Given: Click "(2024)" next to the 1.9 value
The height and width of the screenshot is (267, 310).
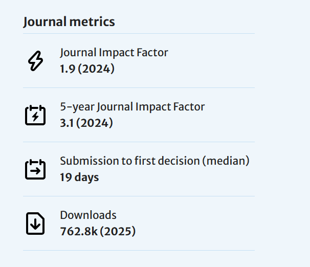Looking at the screenshot, I should pyautogui.click(x=96, y=69).
